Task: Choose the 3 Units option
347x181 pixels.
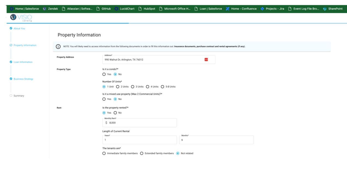Action: point(133,87)
